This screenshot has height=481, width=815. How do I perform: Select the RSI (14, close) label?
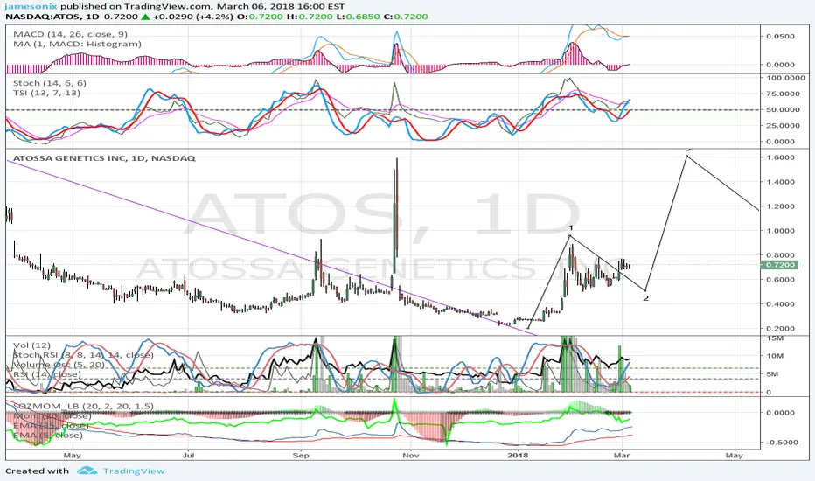coord(46,374)
